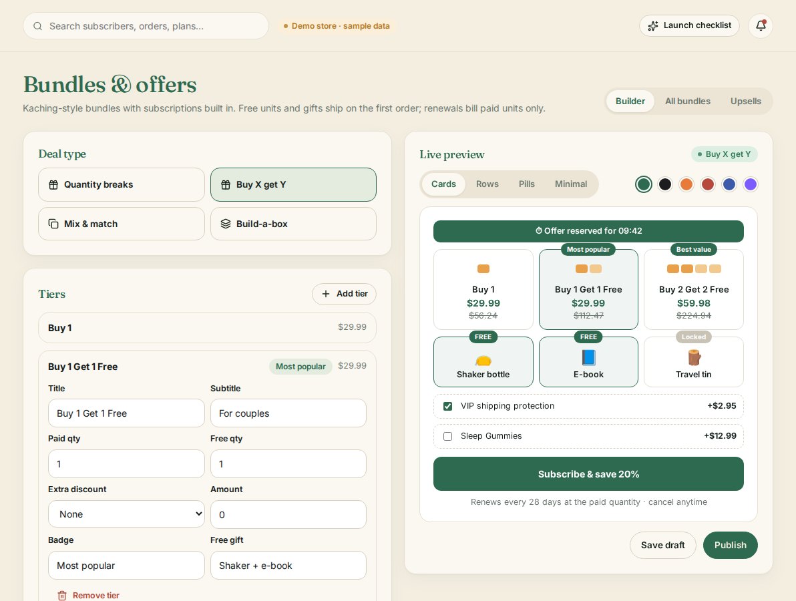Open the All bundles tab
The width and height of the screenshot is (796, 601).
click(687, 101)
